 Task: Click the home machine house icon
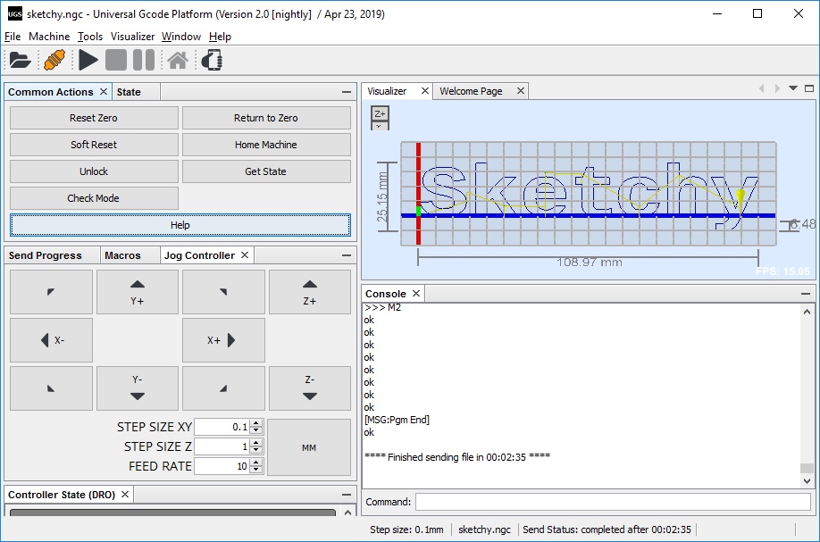coord(178,61)
